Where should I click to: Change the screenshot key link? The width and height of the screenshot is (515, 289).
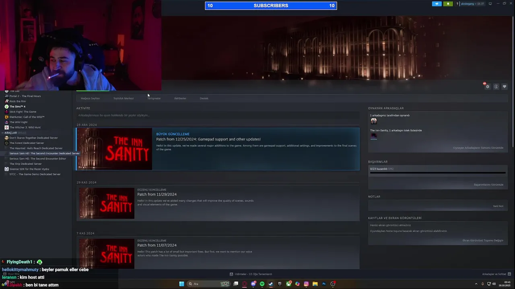tap(483, 240)
